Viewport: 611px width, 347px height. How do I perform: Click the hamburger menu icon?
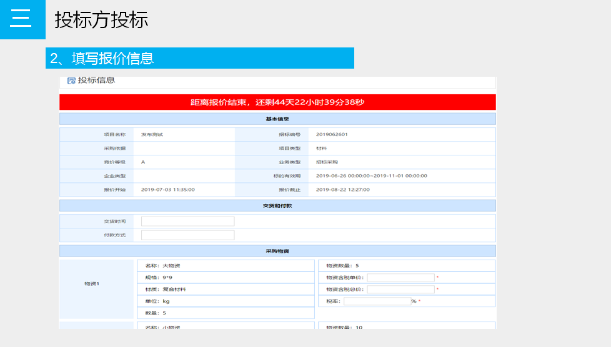coord(21,19)
